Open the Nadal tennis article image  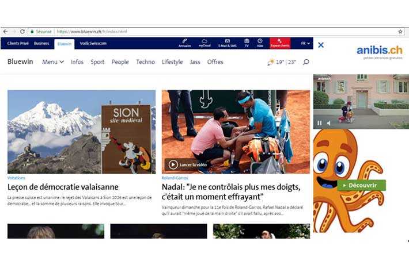pos(236,132)
